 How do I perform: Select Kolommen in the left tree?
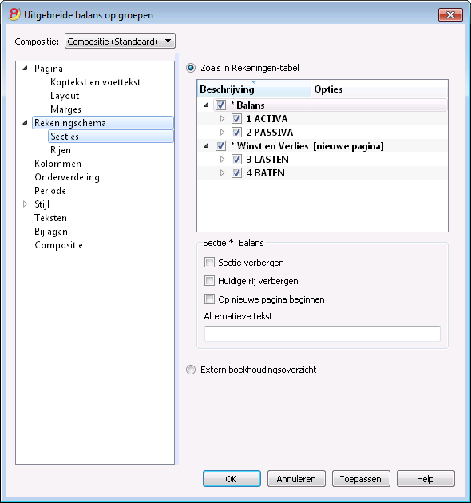coord(57,164)
